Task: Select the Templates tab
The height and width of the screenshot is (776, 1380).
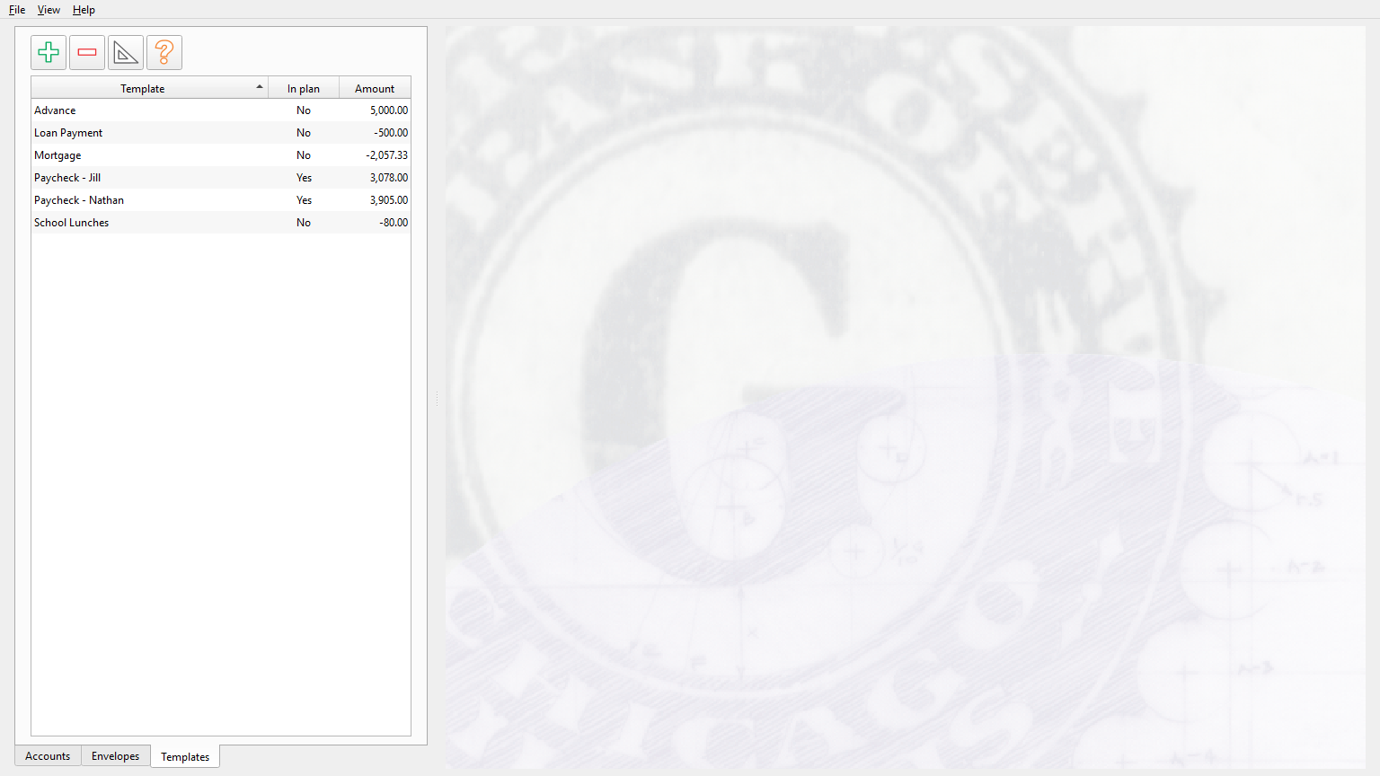Action: point(185,757)
